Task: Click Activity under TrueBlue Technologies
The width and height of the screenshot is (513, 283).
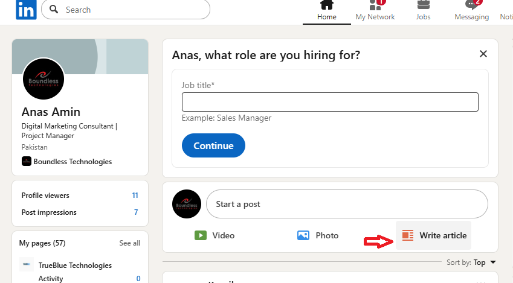Action: [51, 278]
